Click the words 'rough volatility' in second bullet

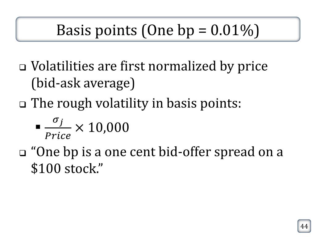pos(103,103)
